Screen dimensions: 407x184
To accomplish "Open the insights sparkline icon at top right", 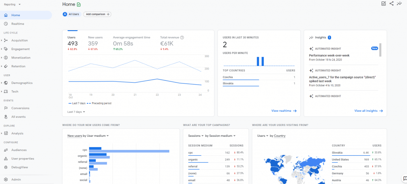I will coord(399,3).
